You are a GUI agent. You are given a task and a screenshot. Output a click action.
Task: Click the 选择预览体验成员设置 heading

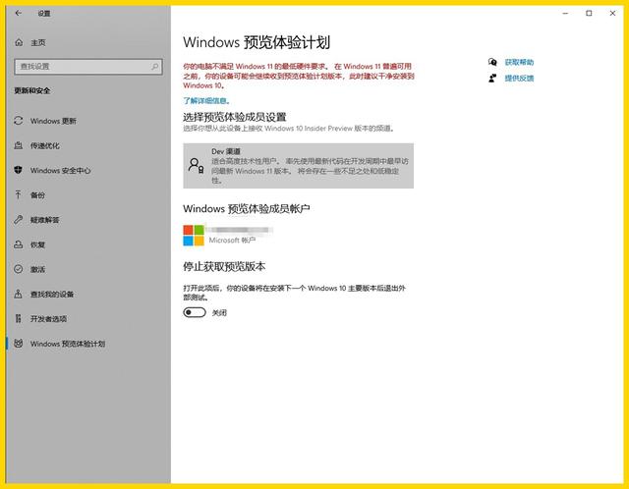coord(235,117)
